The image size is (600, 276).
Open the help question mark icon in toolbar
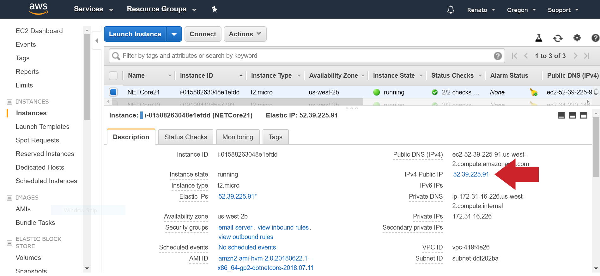coord(595,38)
